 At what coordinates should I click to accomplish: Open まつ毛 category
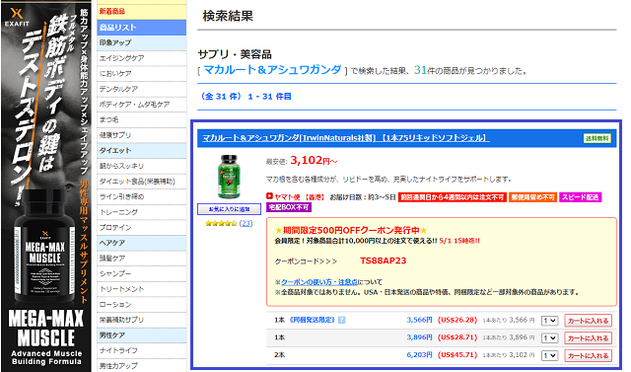[141, 119]
